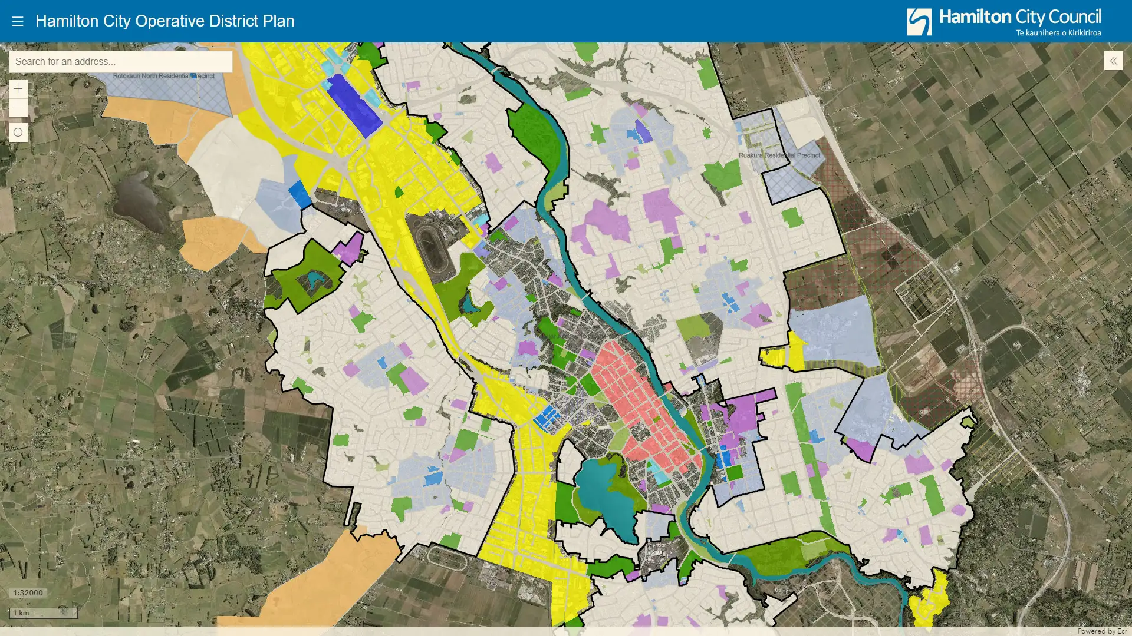Select the dark blue zone in the north-west

pyautogui.click(x=353, y=106)
